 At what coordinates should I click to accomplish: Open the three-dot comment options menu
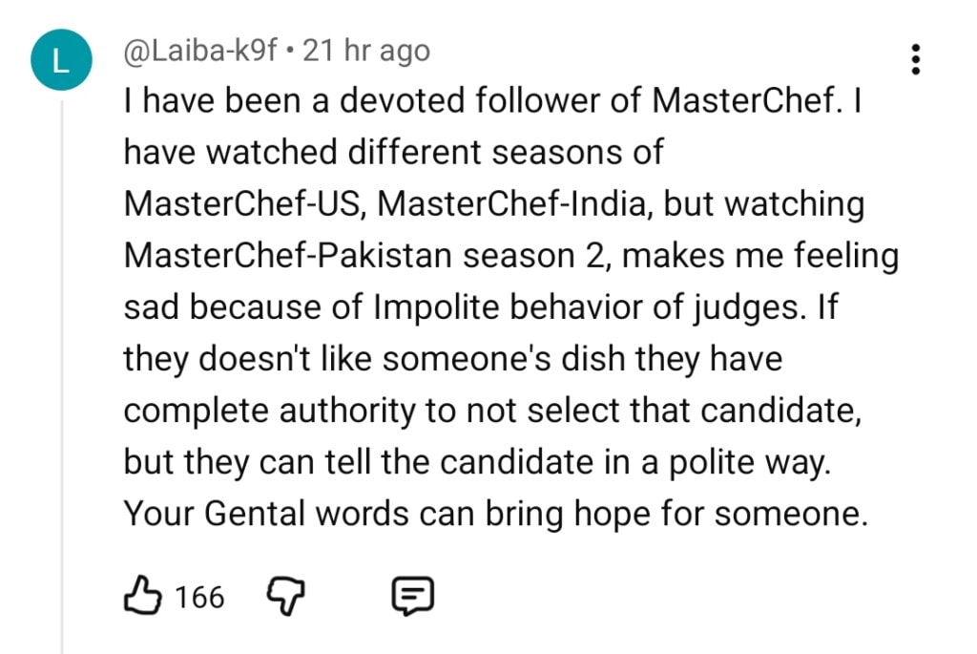pyautogui.click(x=915, y=59)
